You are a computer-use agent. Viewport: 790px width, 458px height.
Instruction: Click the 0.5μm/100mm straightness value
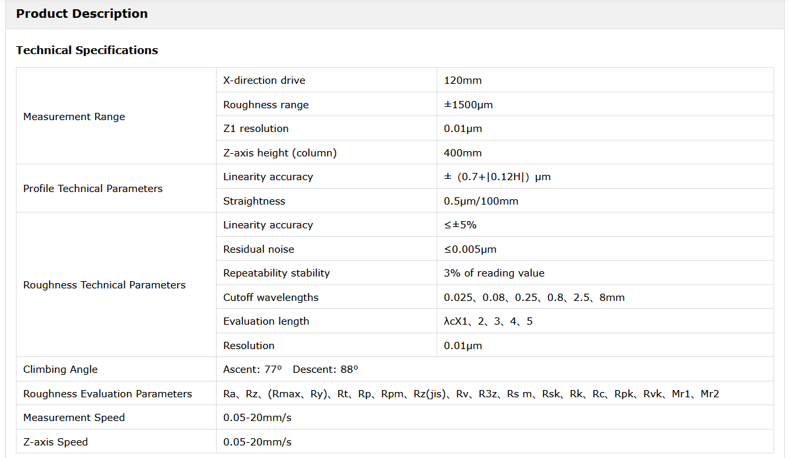pos(481,201)
